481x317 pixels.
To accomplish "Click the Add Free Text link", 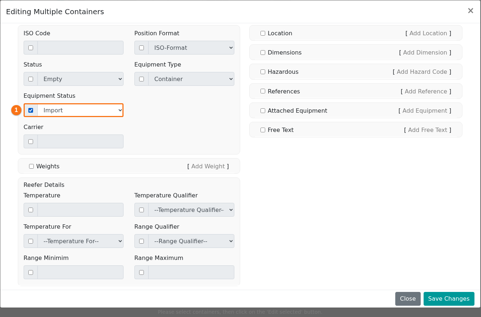I will [x=428, y=130].
